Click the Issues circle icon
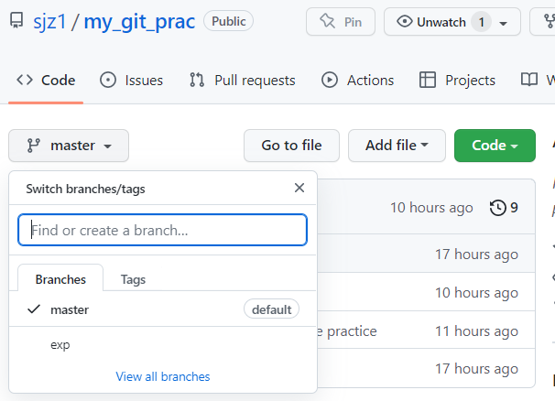 click(x=108, y=80)
